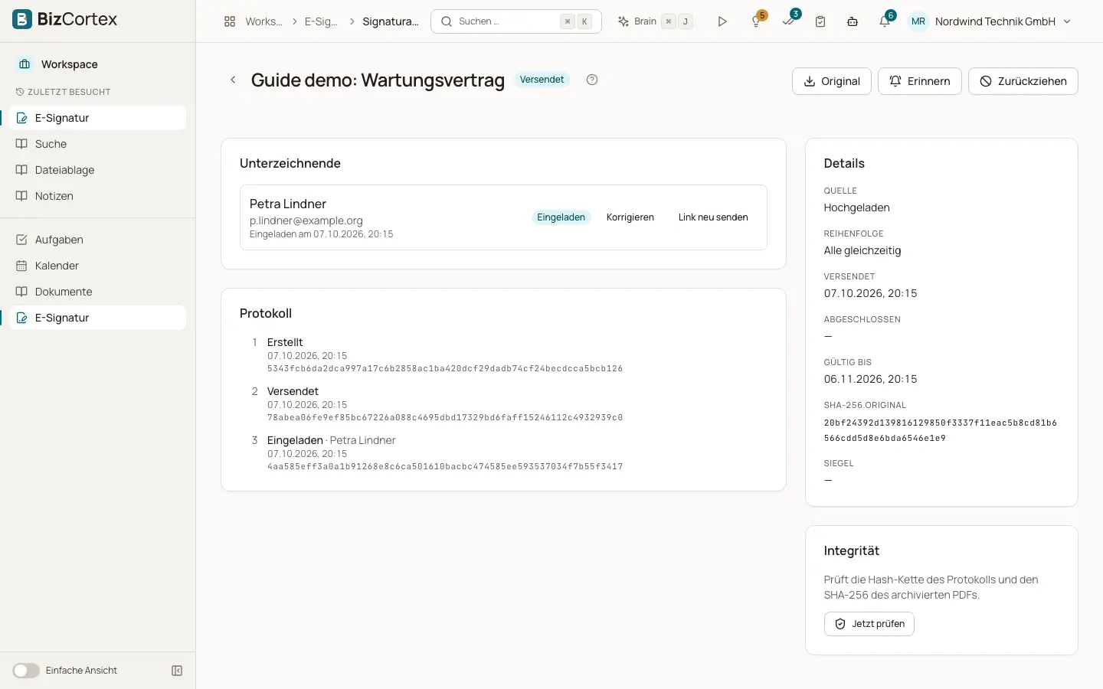Click the Versendet status badge beside the title
This screenshot has width=1103, height=689.
coord(542,80)
